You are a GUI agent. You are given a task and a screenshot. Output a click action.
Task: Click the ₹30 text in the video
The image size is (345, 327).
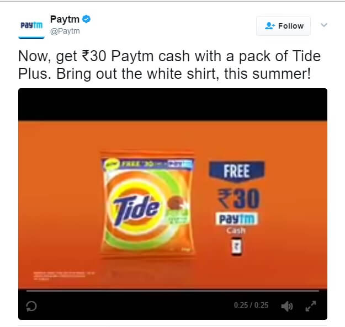[239, 198]
